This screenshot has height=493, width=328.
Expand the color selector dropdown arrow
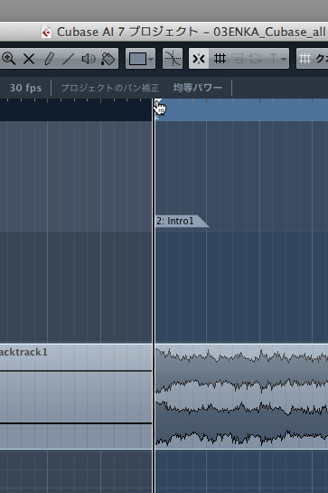(151, 59)
